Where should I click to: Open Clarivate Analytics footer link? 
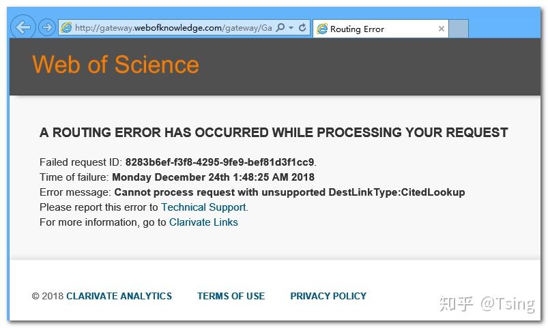click(x=119, y=296)
